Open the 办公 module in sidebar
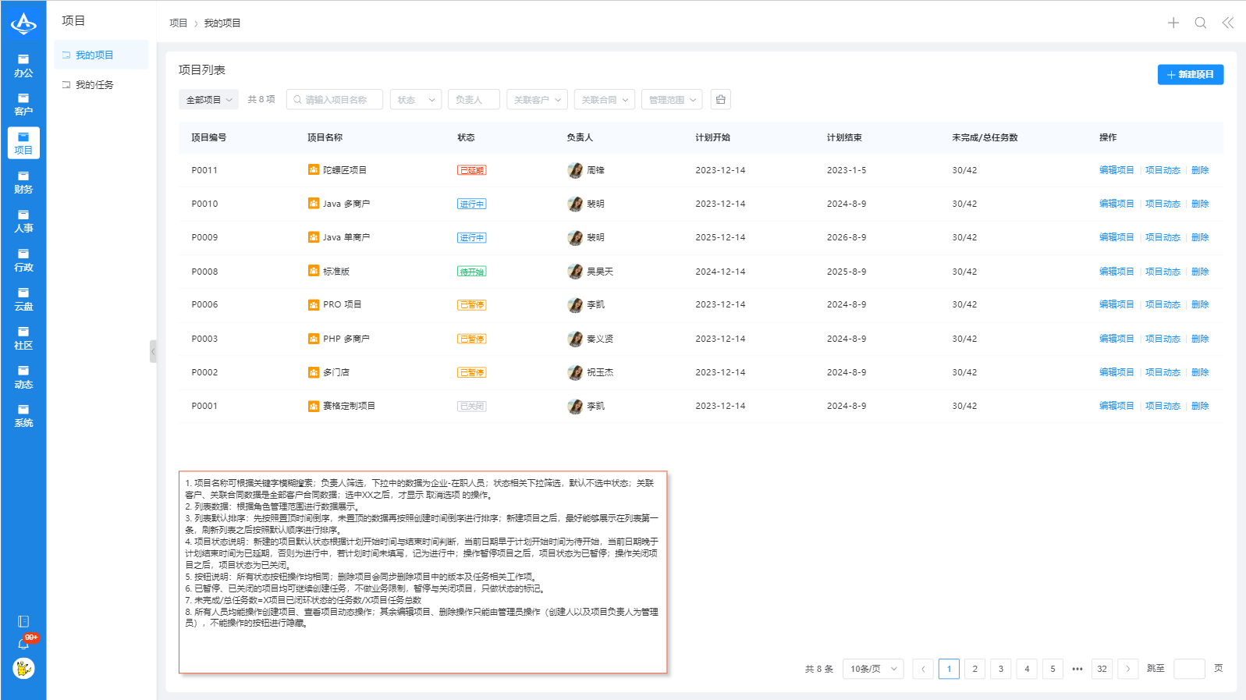Viewport: 1246px width, 700px height. coord(23,66)
